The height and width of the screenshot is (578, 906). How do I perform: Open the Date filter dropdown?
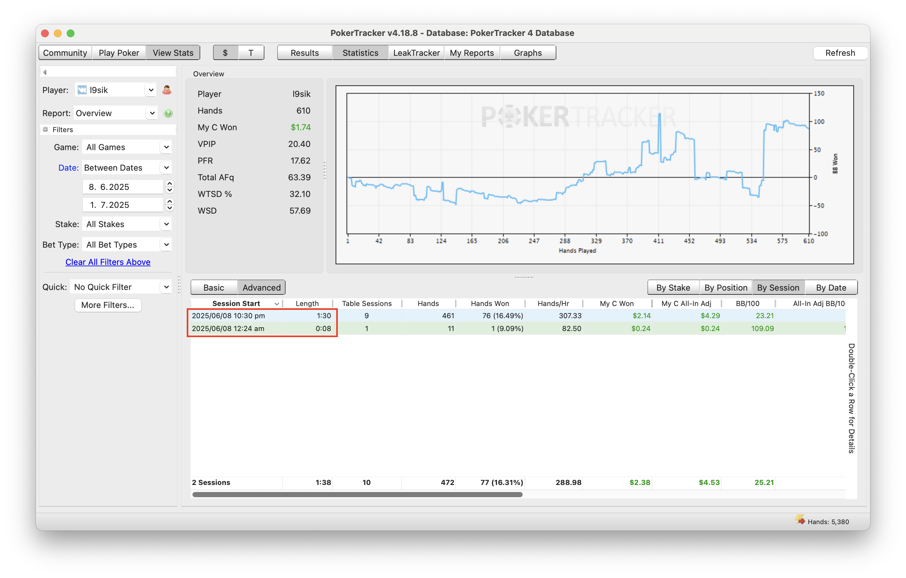(x=166, y=168)
